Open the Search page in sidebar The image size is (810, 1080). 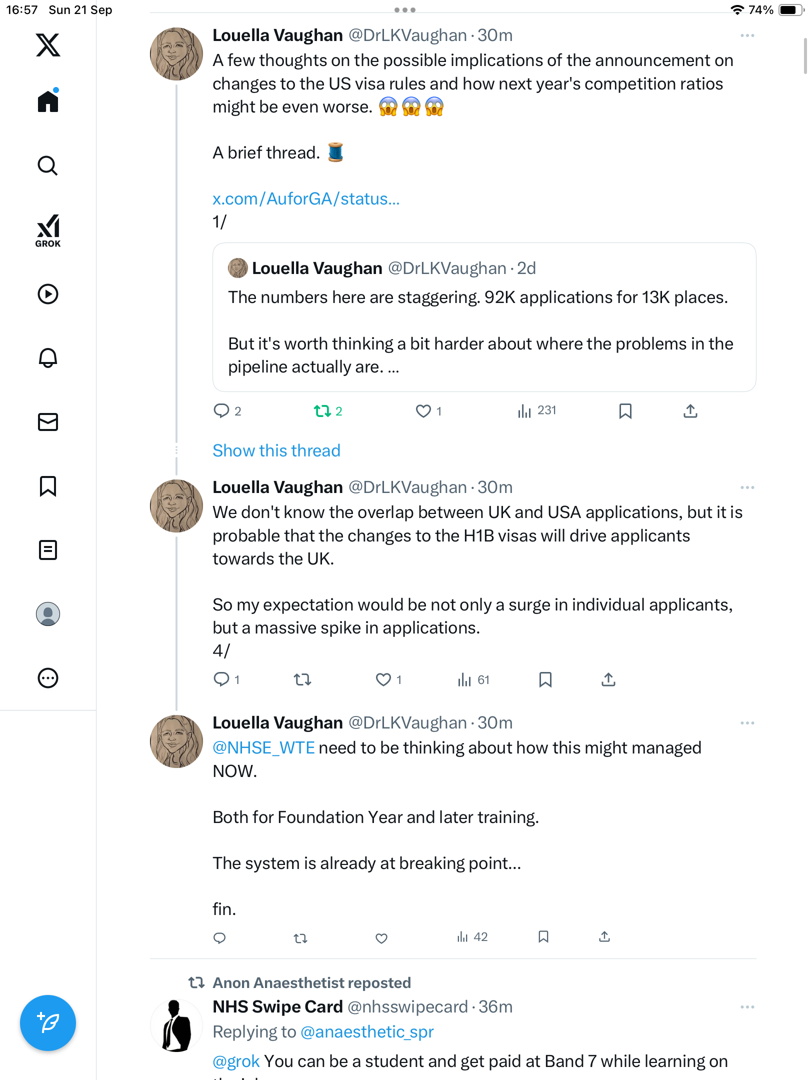[48, 165]
